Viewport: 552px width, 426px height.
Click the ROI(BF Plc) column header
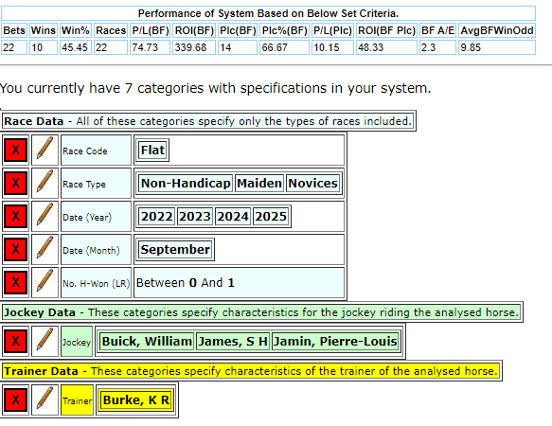coord(386,30)
